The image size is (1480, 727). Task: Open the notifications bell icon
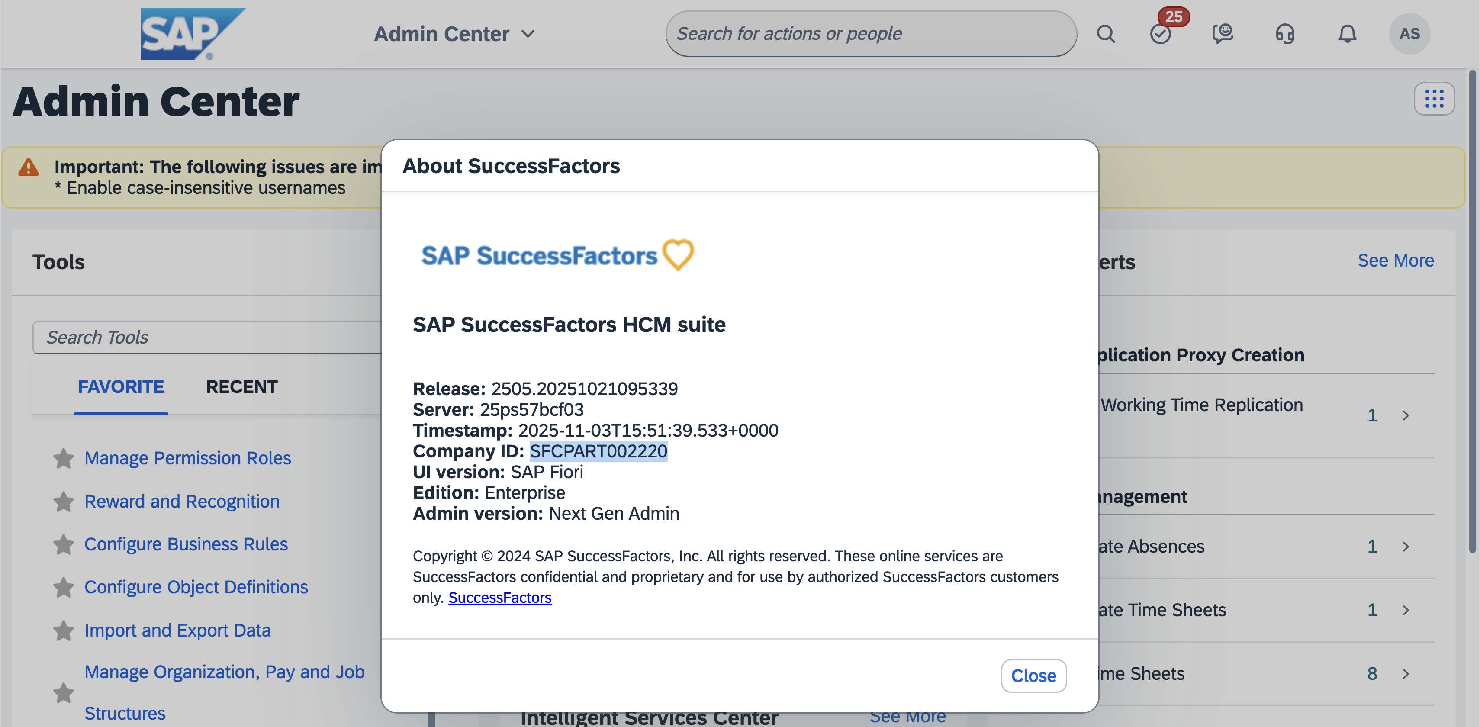coord(1347,34)
